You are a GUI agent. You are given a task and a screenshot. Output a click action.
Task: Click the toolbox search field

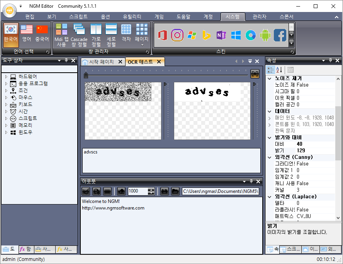pos(39,68)
